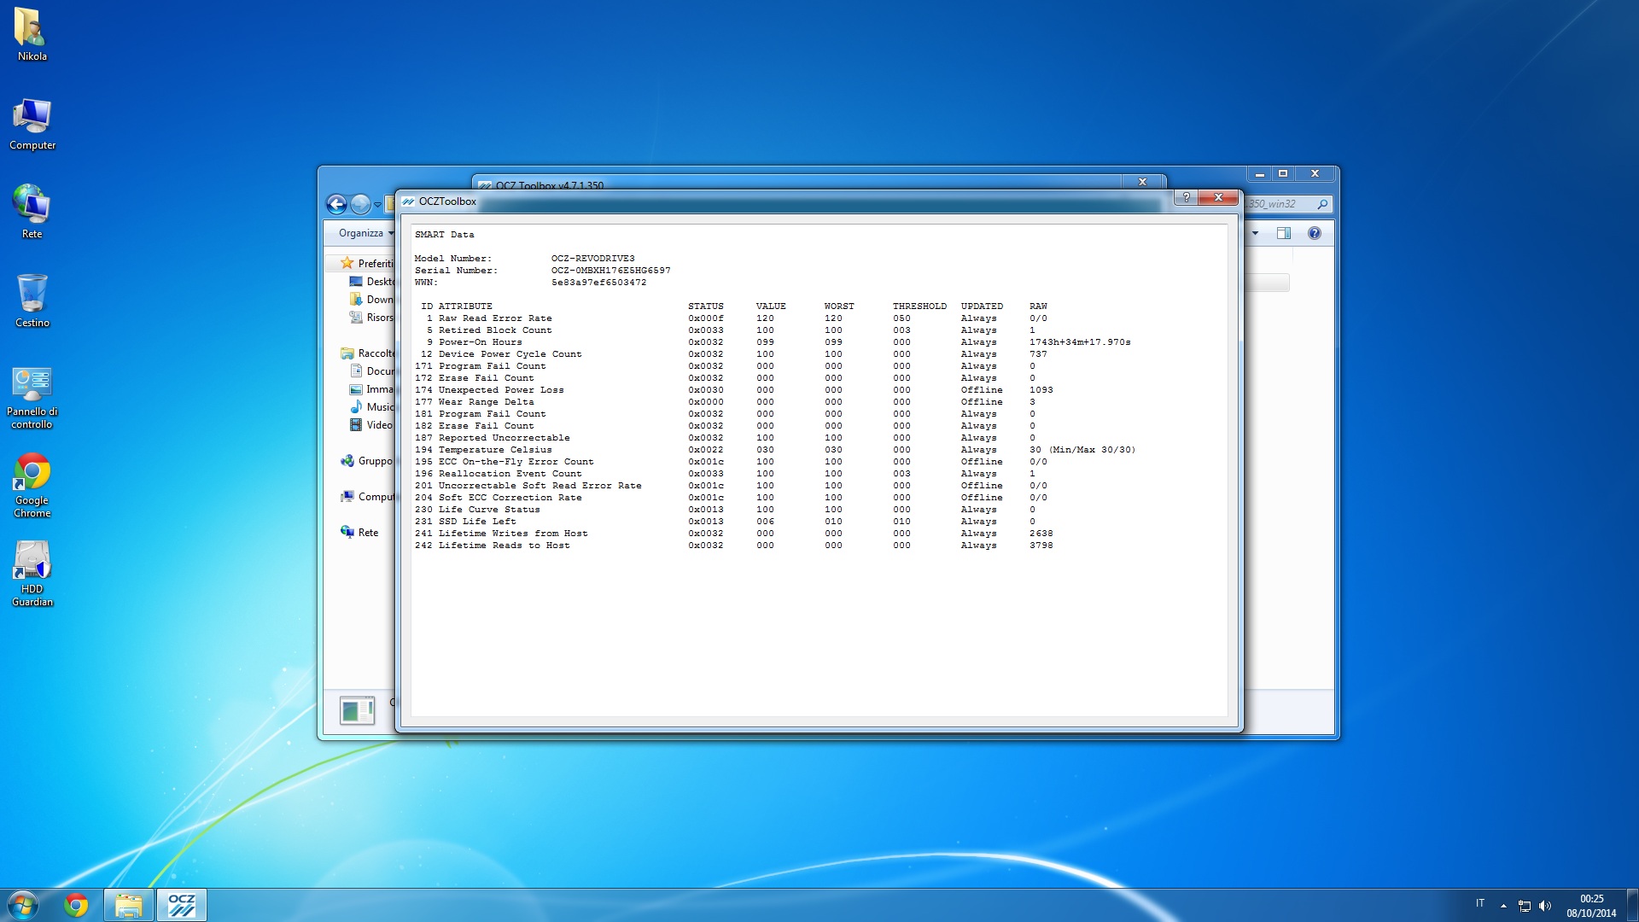The image size is (1639, 922).
Task: Select Rete in the Explorer sidebar
Action: tap(359, 532)
